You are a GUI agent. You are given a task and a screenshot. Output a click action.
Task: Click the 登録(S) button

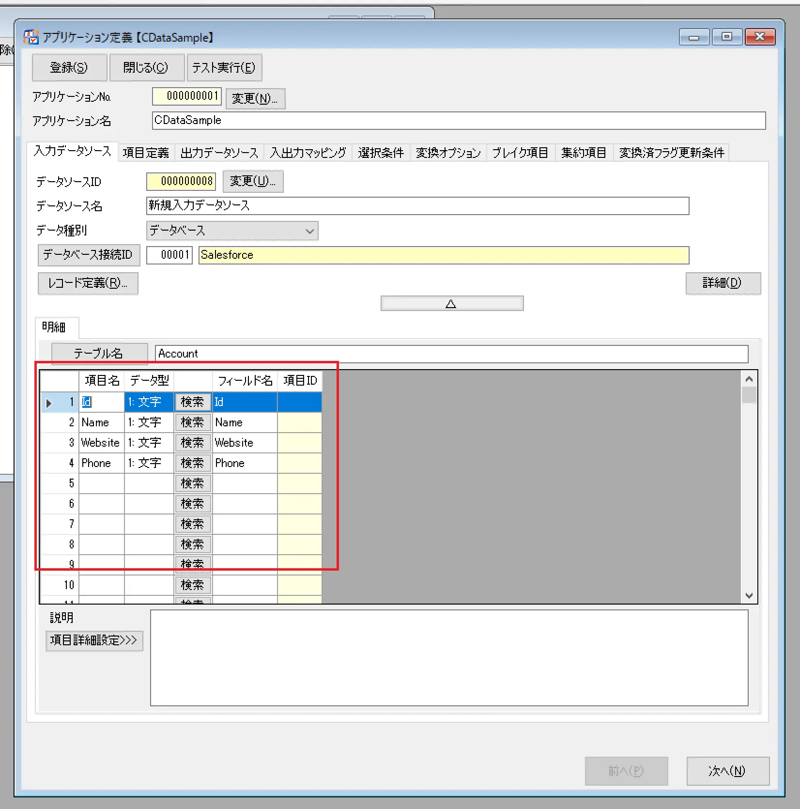click(69, 67)
